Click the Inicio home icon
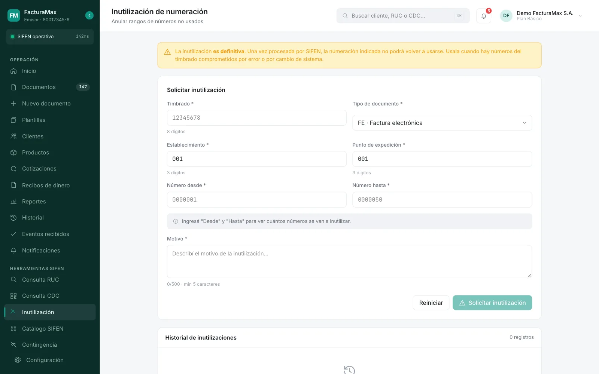This screenshot has width=599, height=374. (x=13, y=71)
